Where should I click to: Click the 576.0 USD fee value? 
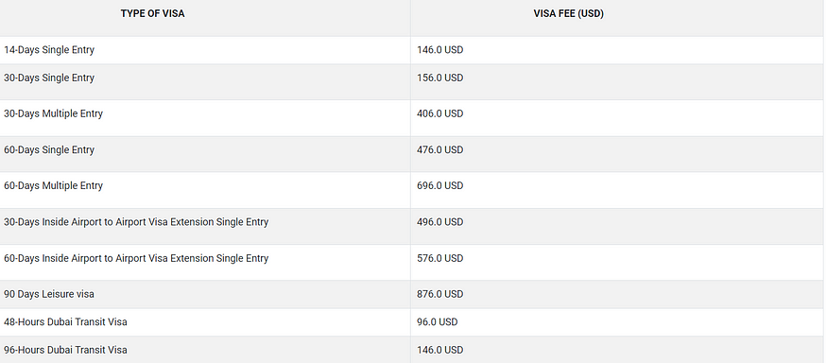pos(439,258)
